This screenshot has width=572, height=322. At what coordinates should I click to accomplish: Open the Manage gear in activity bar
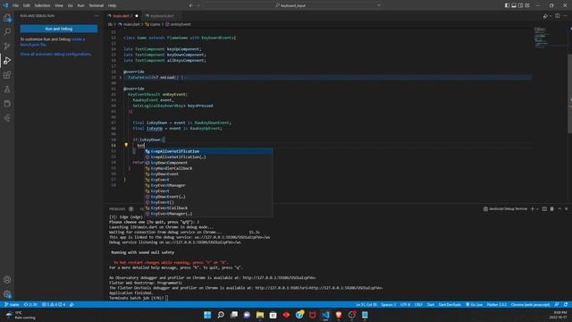pyautogui.click(x=7, y=294)
